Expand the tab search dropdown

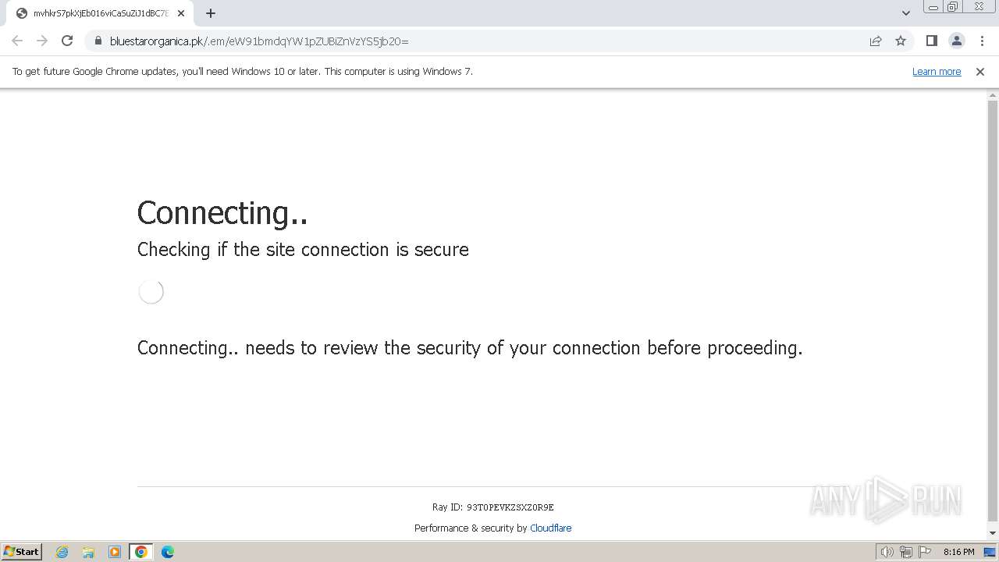pyautogui.click(x=906, y=13)
